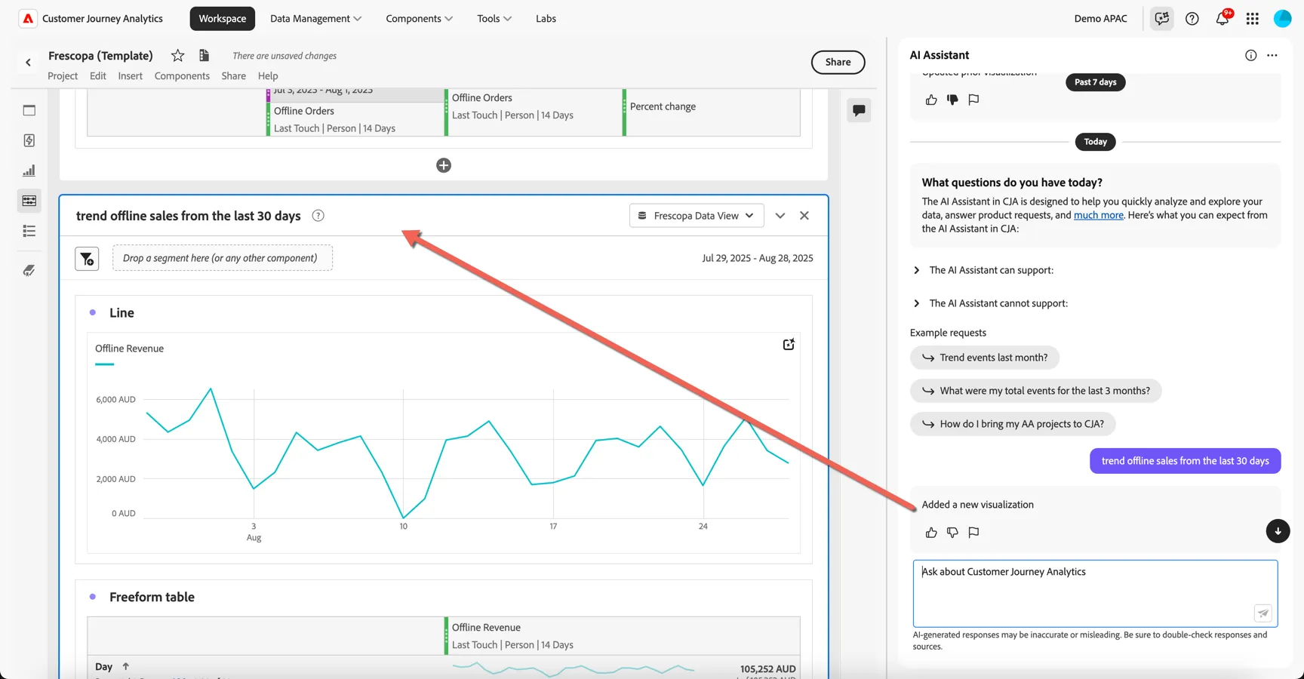Select 'Trend events last month?' example request
Image resolution: width=1304 pixels, height=679 pixels.
tap(984, 358)
